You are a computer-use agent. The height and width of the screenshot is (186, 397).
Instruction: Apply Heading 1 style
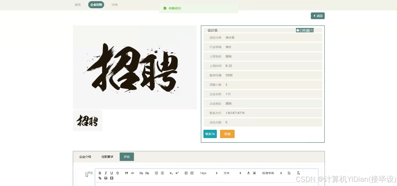(141, 173)
